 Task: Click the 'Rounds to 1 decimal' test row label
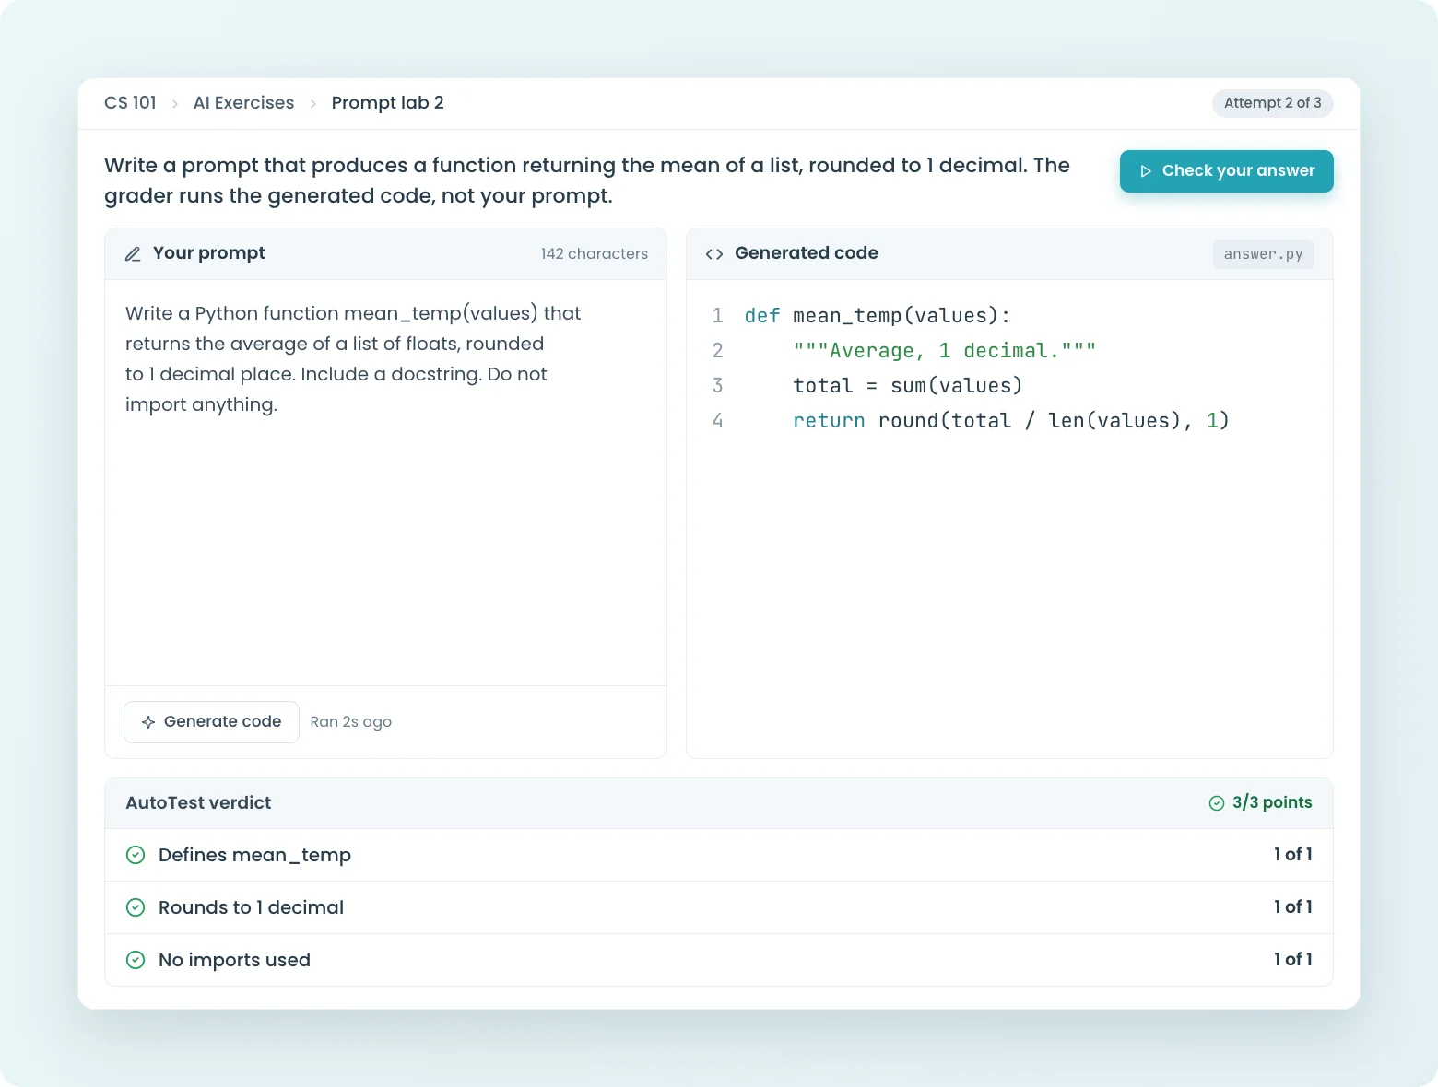tap(251, 907)
